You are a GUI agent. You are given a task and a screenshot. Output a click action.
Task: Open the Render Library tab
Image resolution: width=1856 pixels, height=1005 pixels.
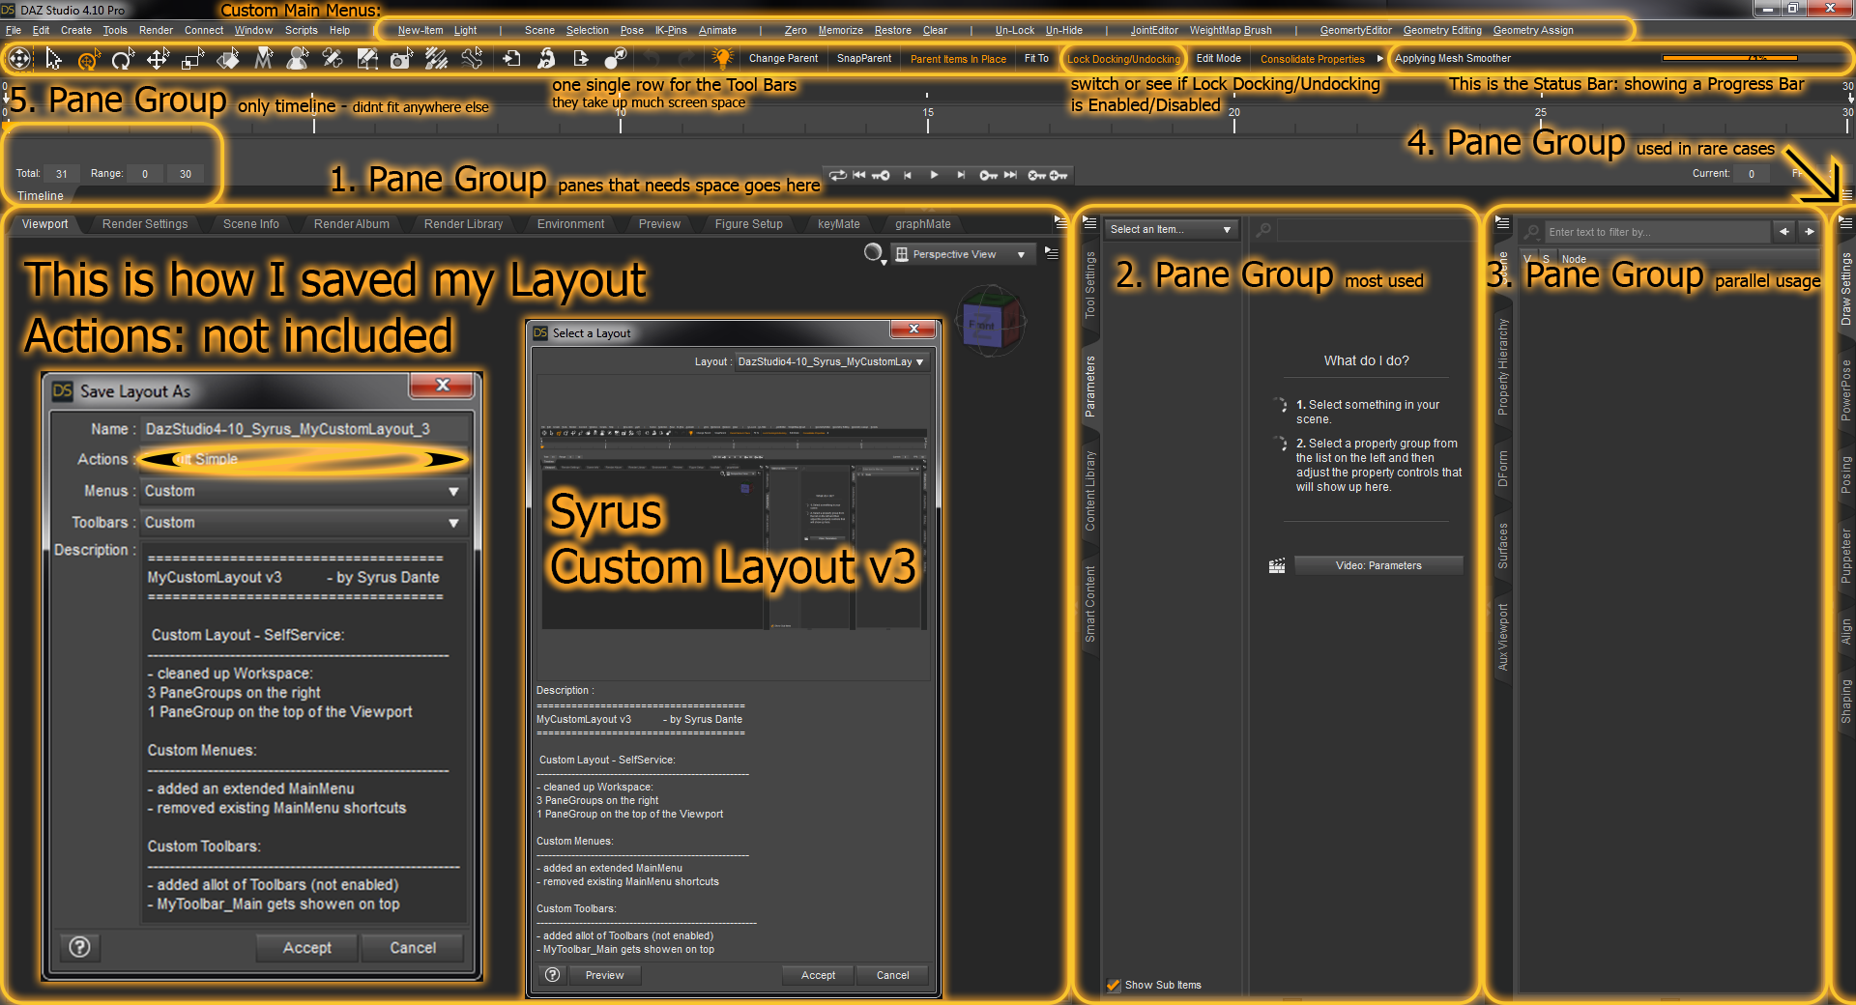coord(463,224)
